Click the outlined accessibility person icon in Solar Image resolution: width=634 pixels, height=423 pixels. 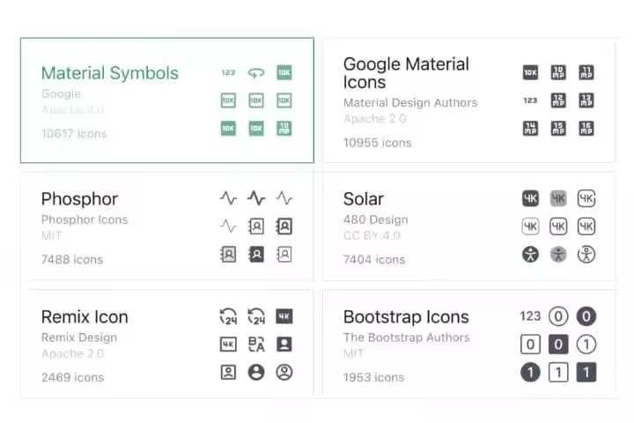point(586,255)
